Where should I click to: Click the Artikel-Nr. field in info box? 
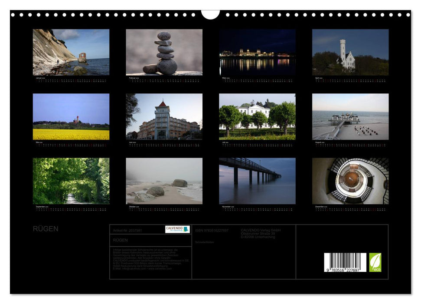tap(127, 231)
